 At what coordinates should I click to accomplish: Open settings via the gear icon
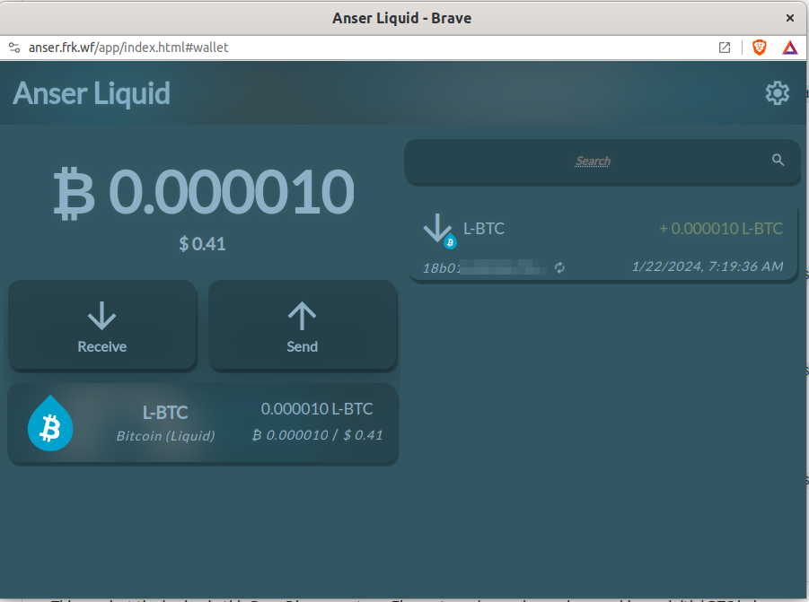[777, 93]
